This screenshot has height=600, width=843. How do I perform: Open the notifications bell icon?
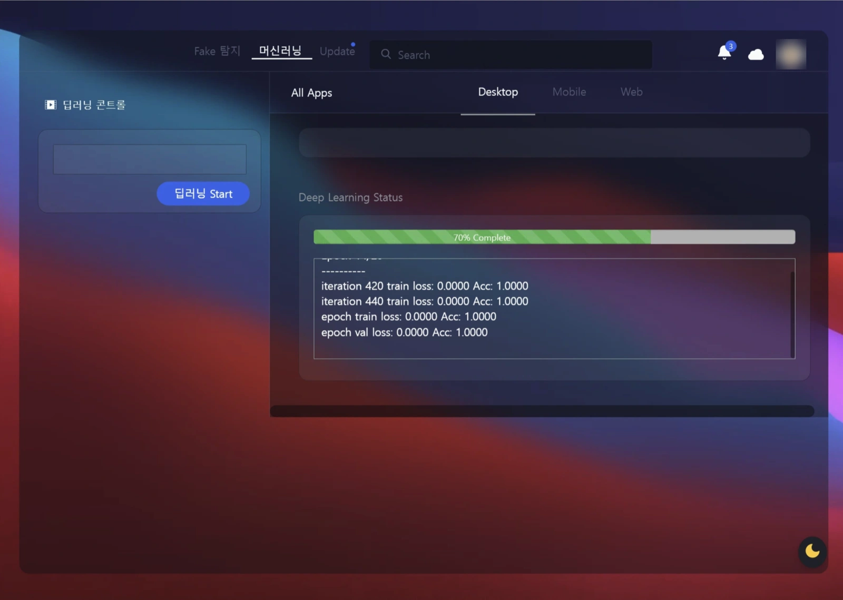(724, 52)
